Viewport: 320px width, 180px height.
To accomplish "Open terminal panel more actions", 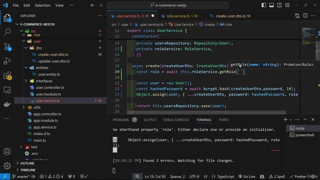I will click(297, 119).
